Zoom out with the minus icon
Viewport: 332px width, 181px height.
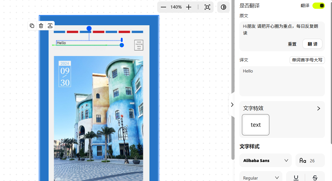click(163, 7)
